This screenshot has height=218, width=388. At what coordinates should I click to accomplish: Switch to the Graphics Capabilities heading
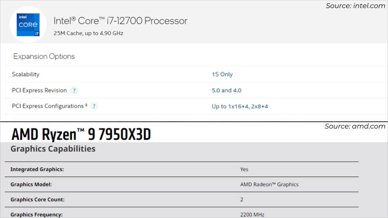pos(53,149)
